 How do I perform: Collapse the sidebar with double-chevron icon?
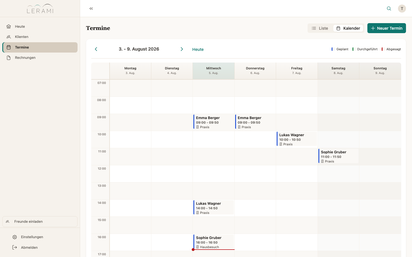91,9
